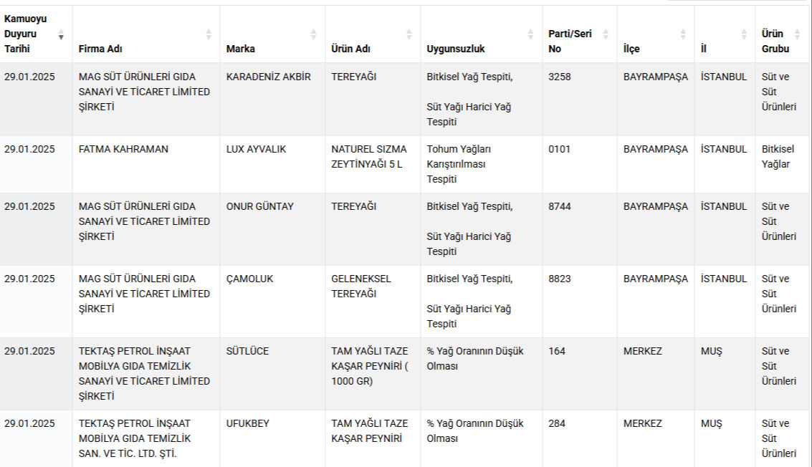Sort table using Ürün Adı arrows
The width and height of the screenshot is (812, 467).
(409, 34)
